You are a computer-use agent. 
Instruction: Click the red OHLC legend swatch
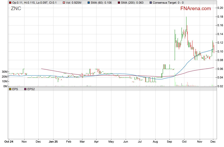click(x=10, y=3)
